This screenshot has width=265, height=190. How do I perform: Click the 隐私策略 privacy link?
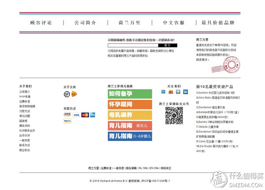132,168
